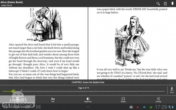Tap the line 'For, you see, so many out-of-the-way things'

pos(44,74)
